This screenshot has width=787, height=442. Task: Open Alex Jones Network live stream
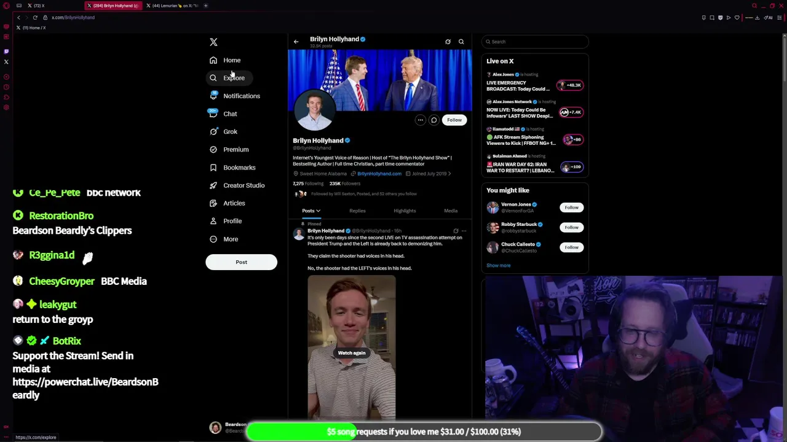coord(534,110)
